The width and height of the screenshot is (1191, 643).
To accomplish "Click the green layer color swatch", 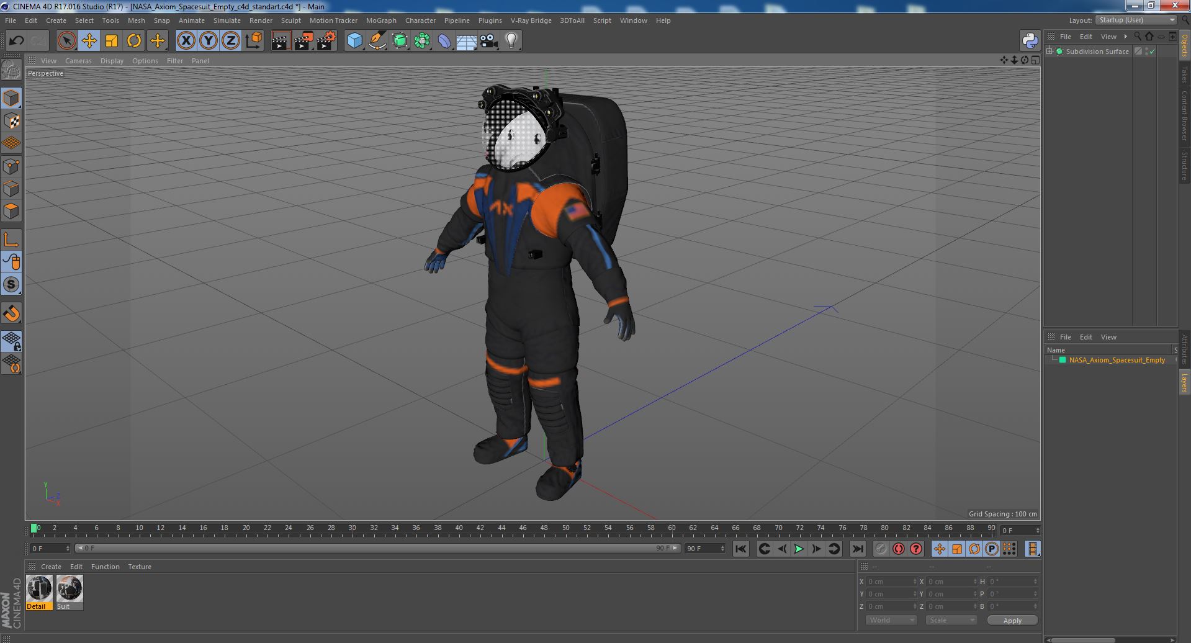I will coord(1063,360).
